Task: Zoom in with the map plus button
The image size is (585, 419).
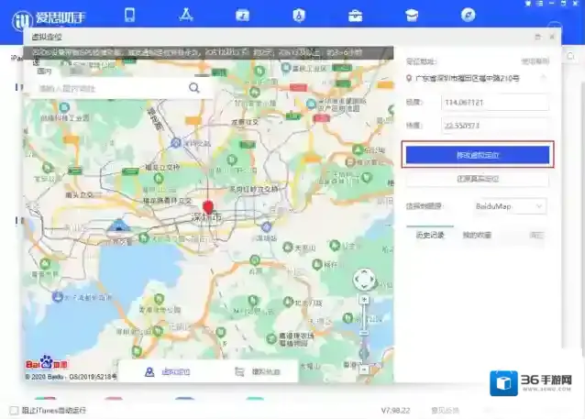Action: (x=364, y=300)
